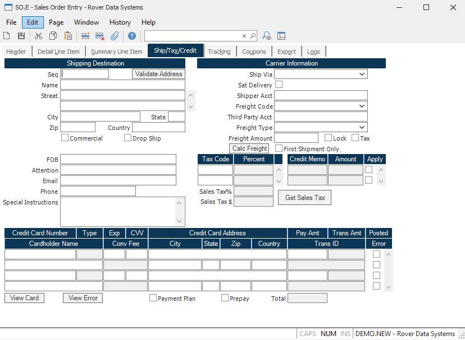Open attachments with the paperclip icon

115,36
